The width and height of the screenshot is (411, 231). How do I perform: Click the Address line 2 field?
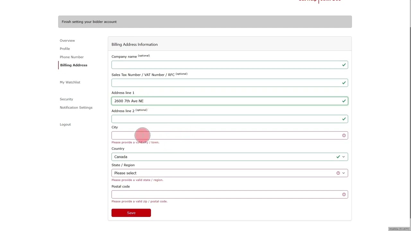[230, 119]
